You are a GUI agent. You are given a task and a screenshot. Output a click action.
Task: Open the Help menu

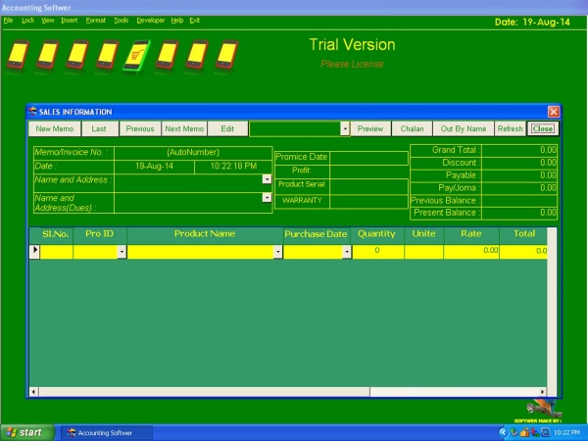click(177, 21)
